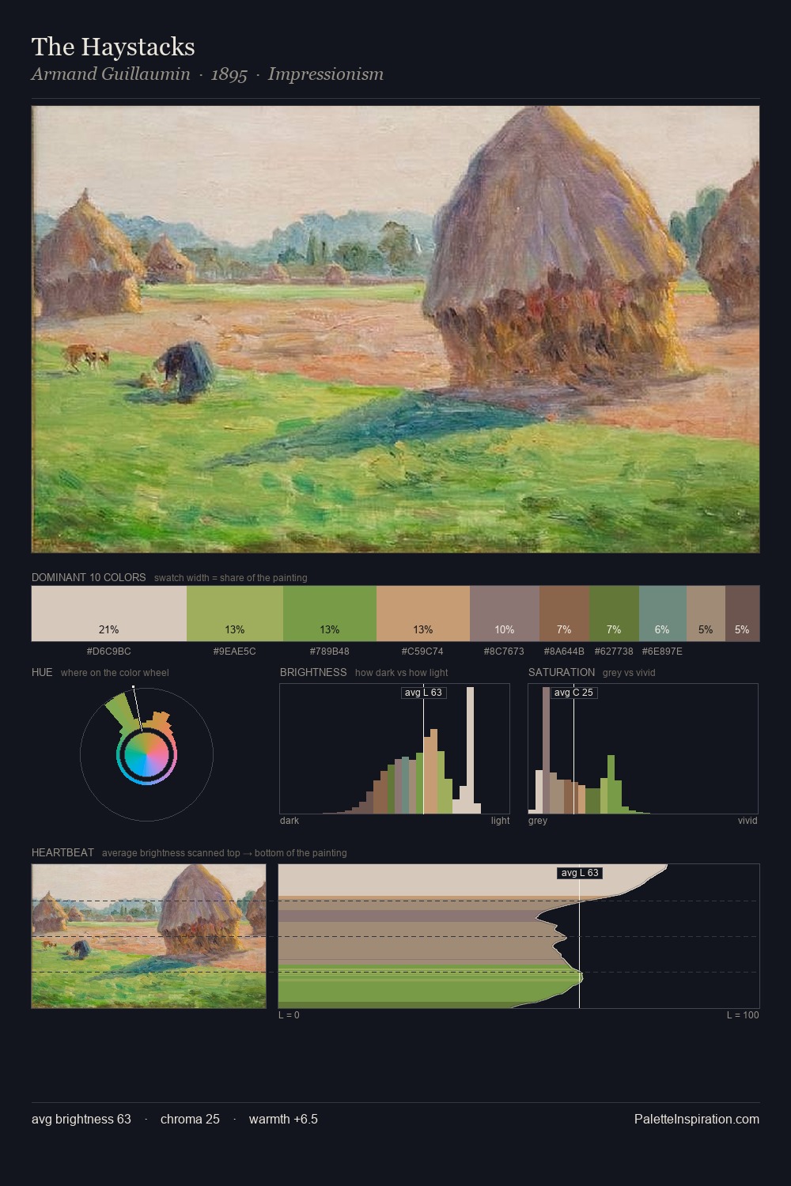Screen dimensions: 791x1186
Task: Choose the #789B48 green swatch
Action: coord(330,614)
